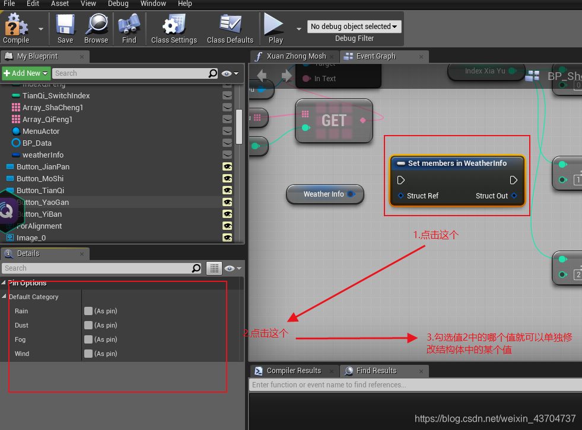Select the Array_QiFeng1 variable
The width and height of the screenshot is (582, 430).
pos(47,120)
